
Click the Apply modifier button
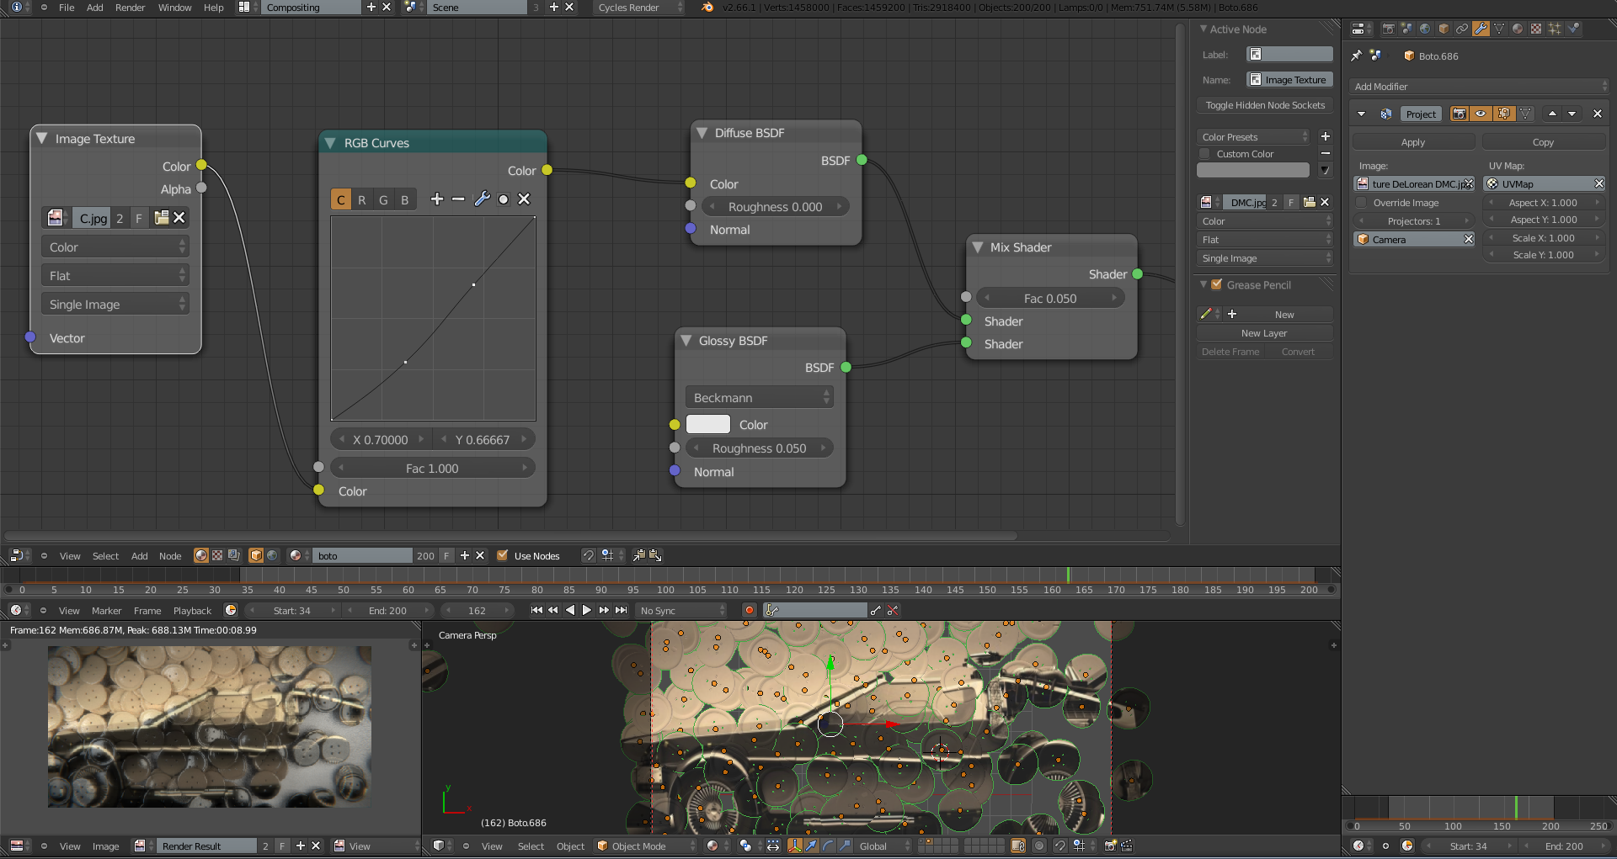point(1412,142)
